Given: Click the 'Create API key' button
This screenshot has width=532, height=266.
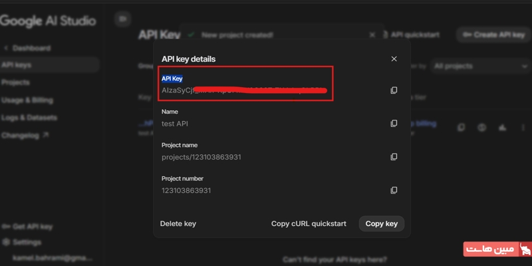Looking at the screenshot, I should [493, 35].
